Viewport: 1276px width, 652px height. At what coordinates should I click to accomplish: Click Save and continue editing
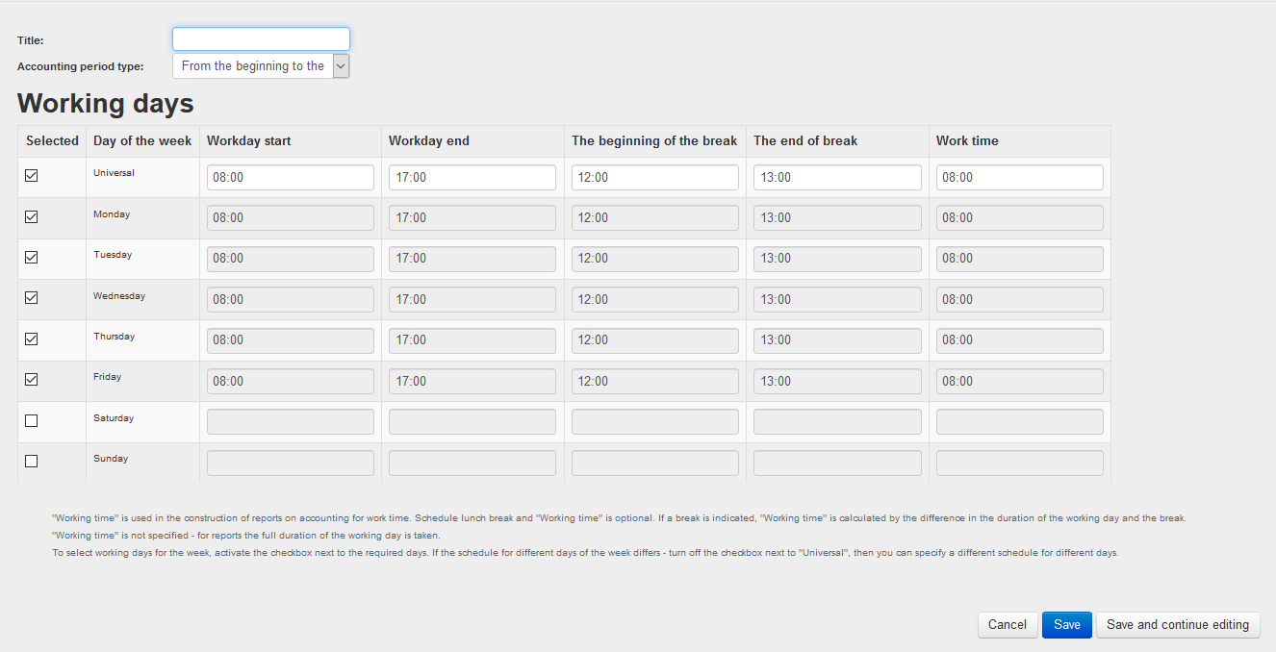tap(1178, 624)
